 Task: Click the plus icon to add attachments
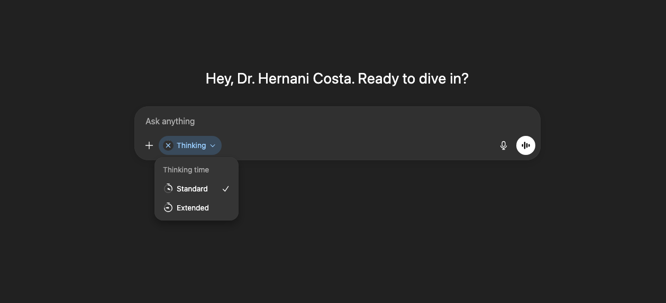click(x=149, y=145)
